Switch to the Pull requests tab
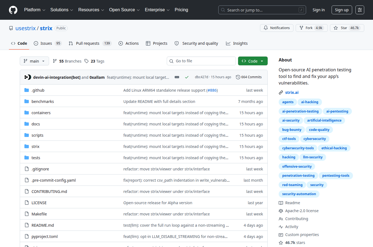The image size is (373, 247). pos(90,43)
